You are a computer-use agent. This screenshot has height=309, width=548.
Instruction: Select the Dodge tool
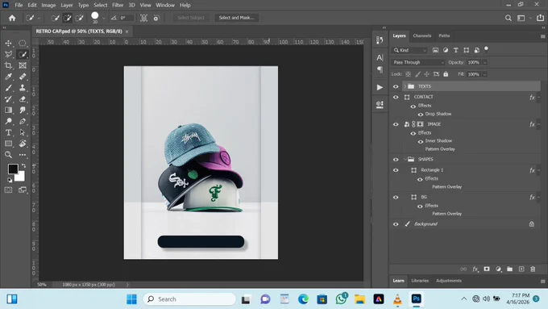tap(8, 122)
